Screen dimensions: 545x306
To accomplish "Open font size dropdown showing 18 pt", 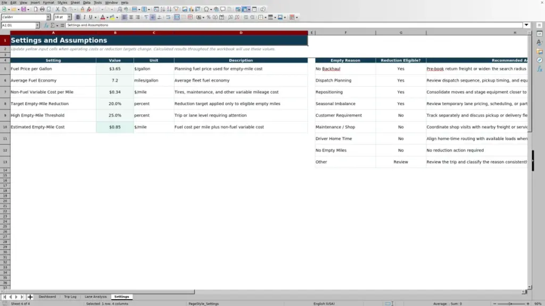I will pyautogui.click(x=69, y=17).
